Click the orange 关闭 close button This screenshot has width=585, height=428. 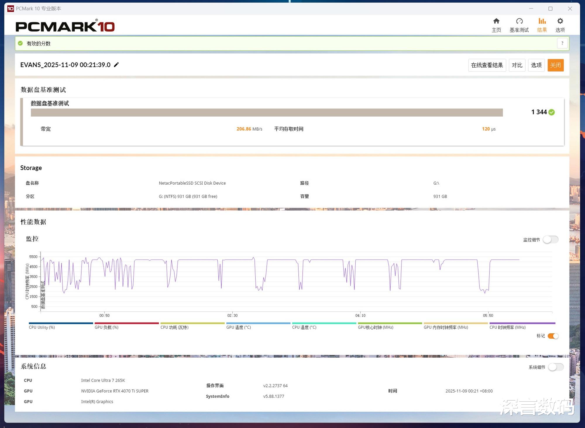click(x=555, y=65)
